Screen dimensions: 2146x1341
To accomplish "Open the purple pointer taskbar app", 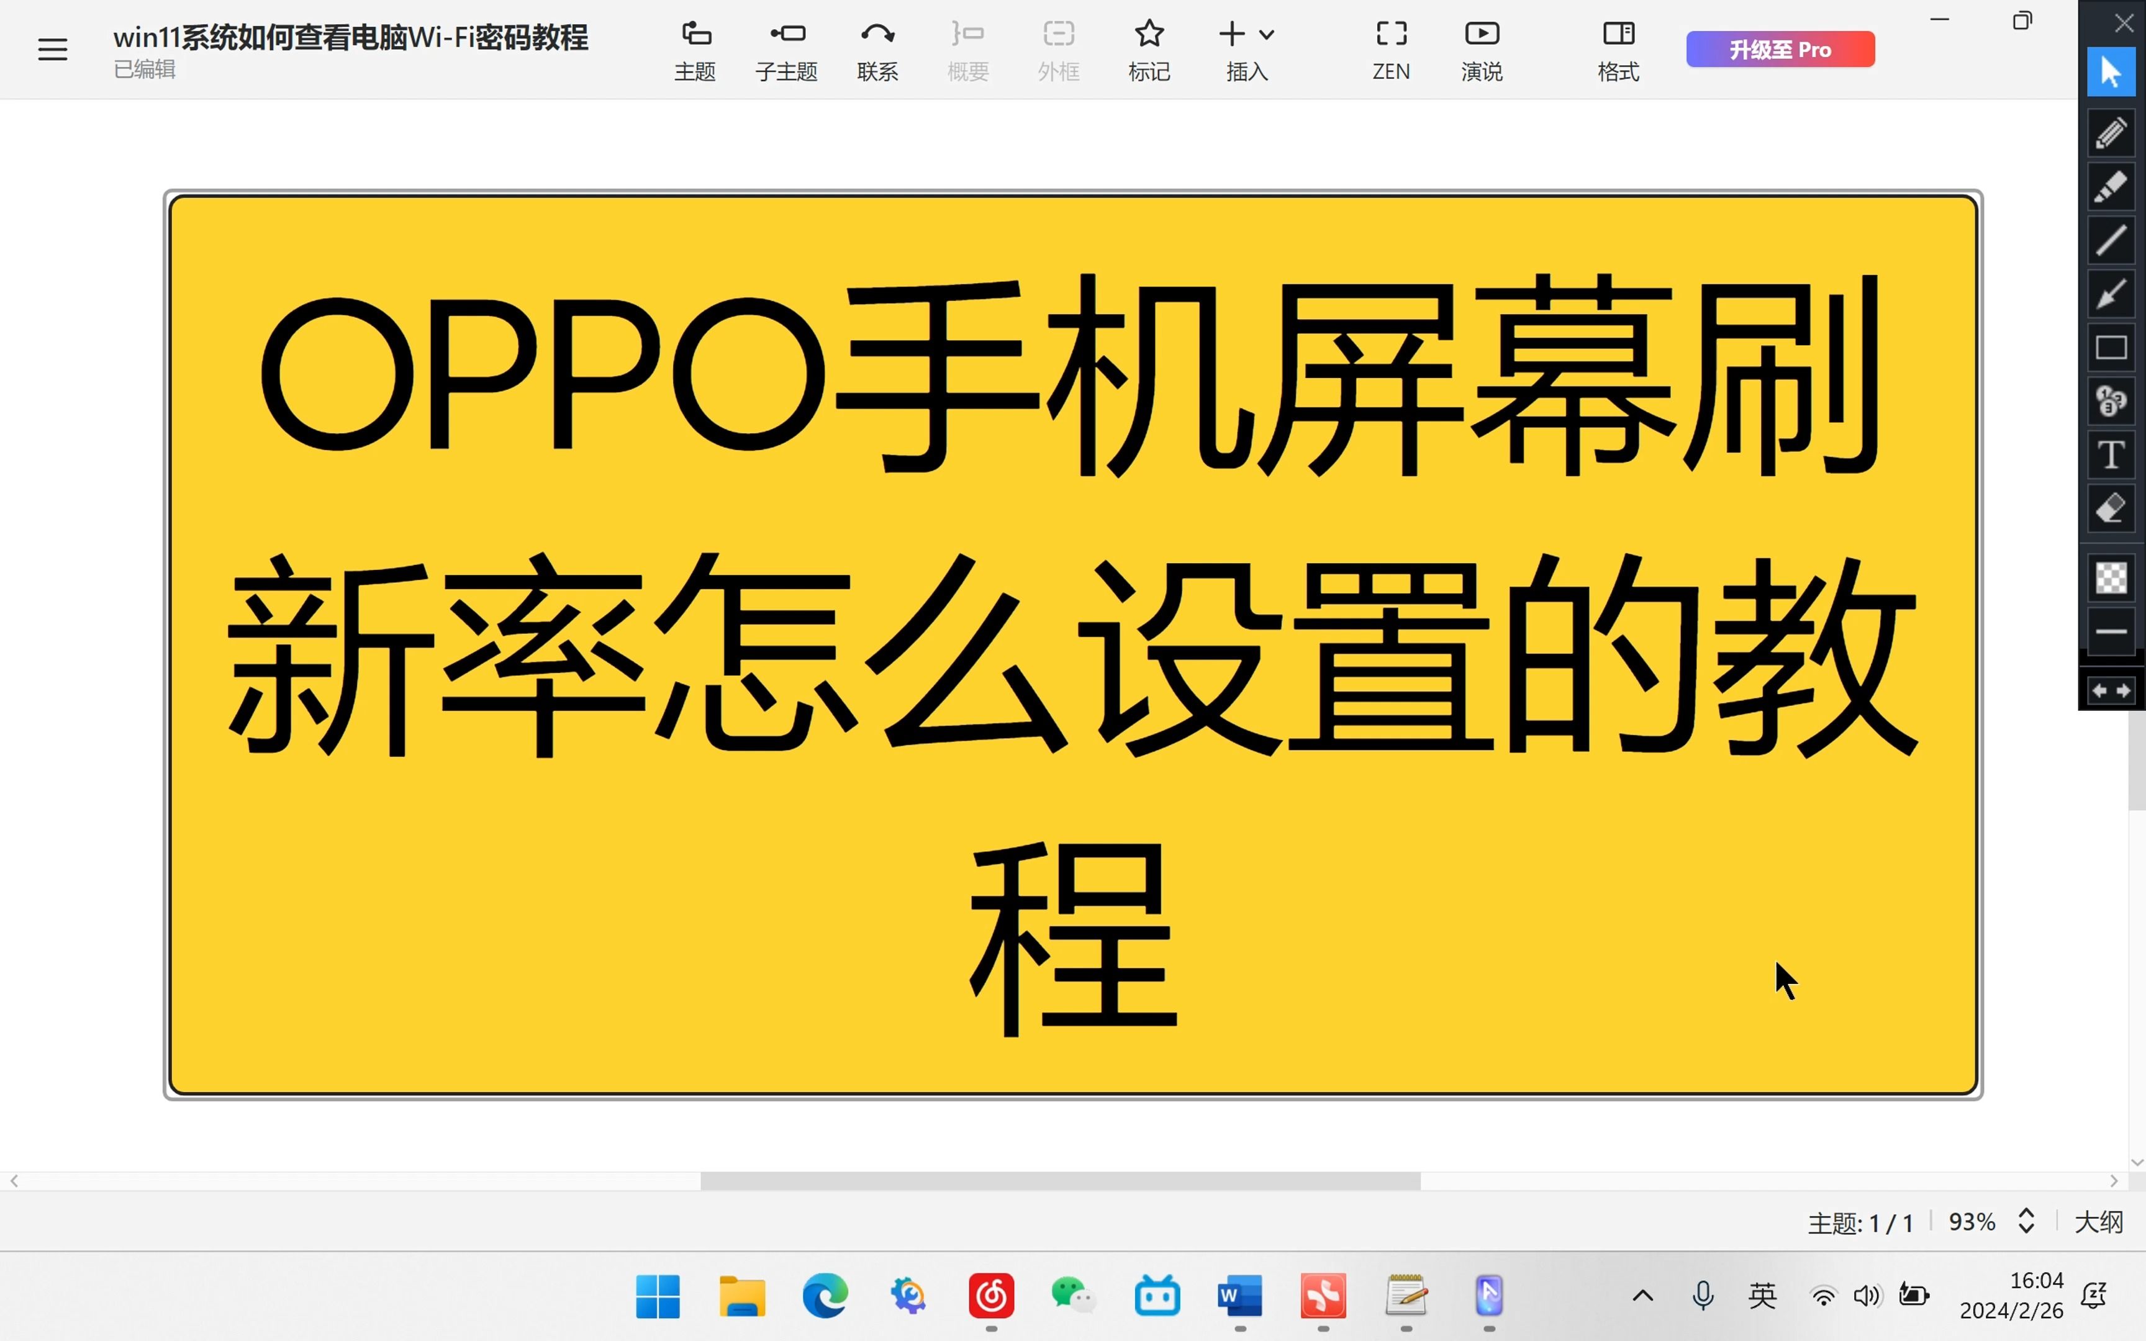I will coord(1489,1297).
